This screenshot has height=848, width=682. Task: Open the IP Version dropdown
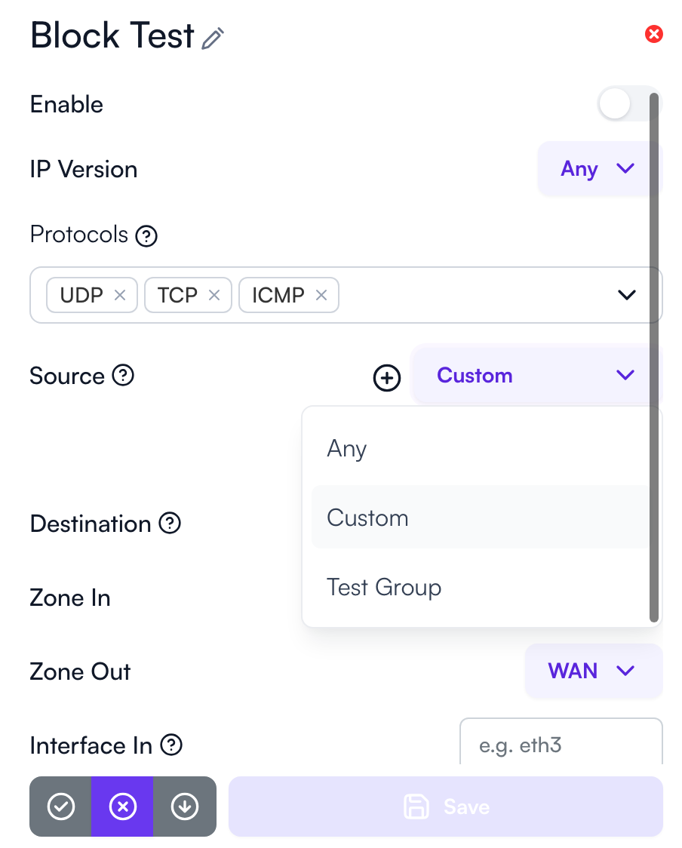pos(598,169)
